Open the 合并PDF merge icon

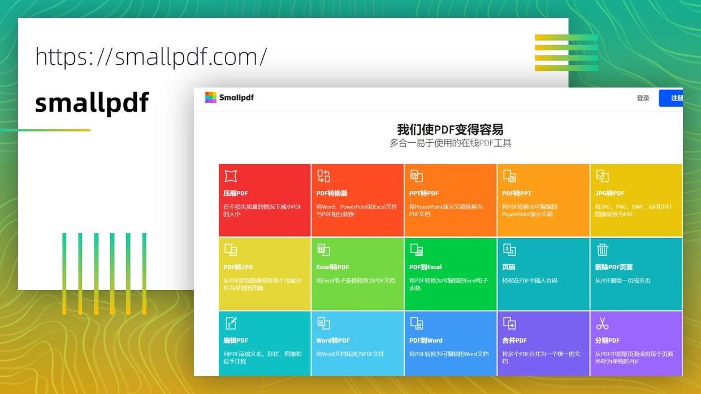(509, 323)
